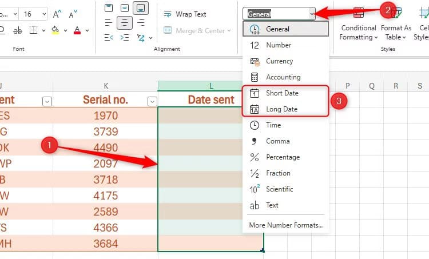Expand the borders dropdown arrow
The height and width of the screenshot is (259, 429).
(x=43, y=31)
